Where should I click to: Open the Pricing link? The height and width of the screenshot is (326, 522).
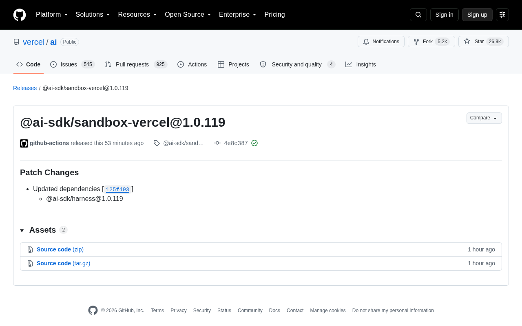[274, 15]
